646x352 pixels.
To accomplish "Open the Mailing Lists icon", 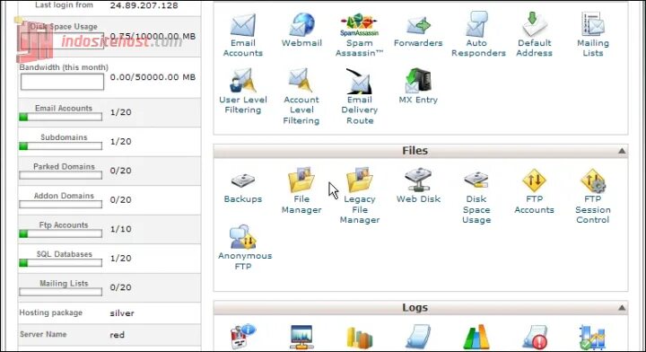I will click(x=592, y=24).
